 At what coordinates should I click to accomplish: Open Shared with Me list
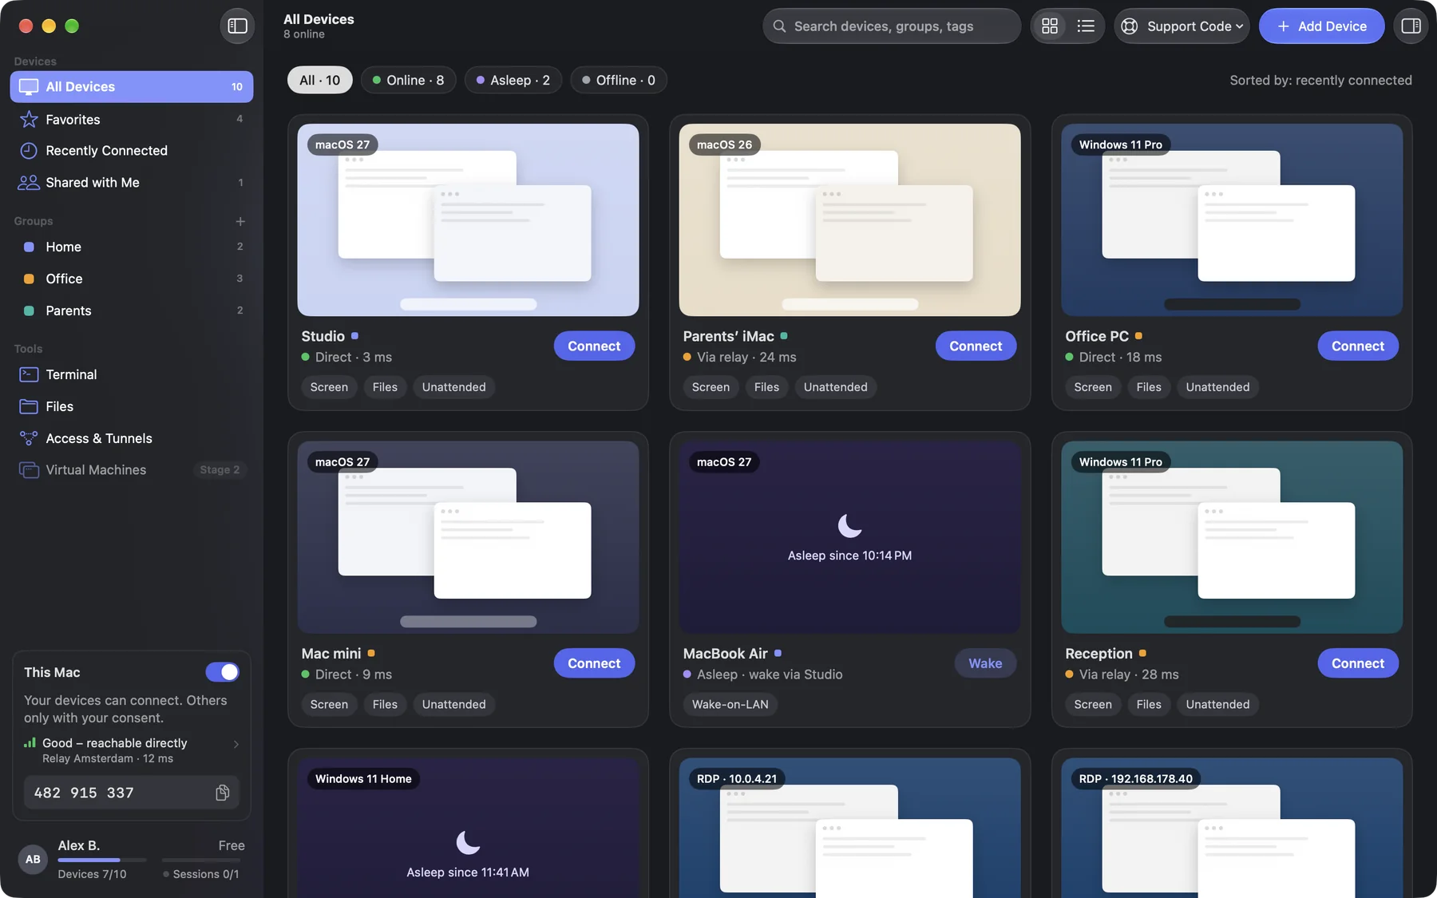tap(132, 183)
